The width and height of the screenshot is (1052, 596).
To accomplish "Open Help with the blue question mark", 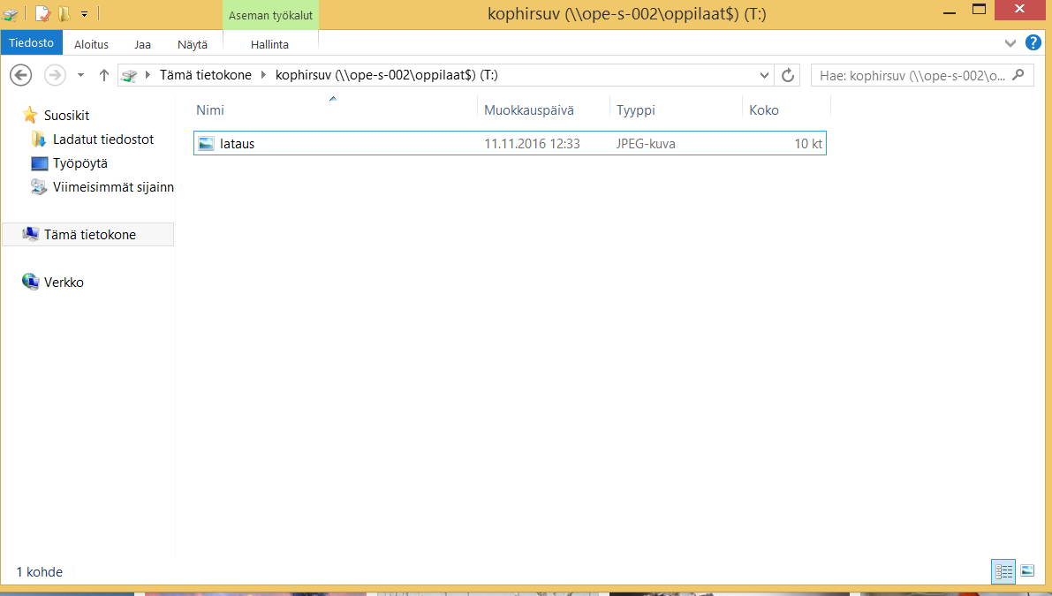I will click(x=1033, y=43).
